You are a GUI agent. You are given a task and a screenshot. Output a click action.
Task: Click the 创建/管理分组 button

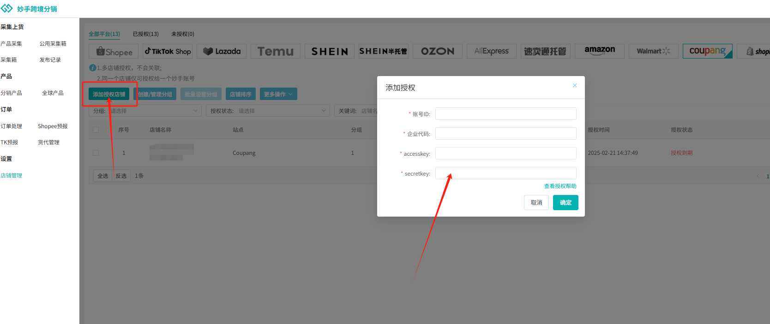click(x=155, y=94)
